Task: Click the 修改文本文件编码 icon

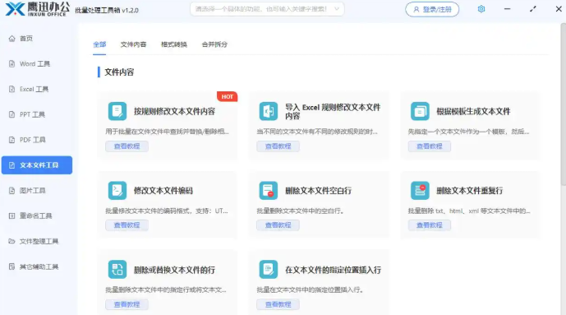Action: click(x=117, y=190)
